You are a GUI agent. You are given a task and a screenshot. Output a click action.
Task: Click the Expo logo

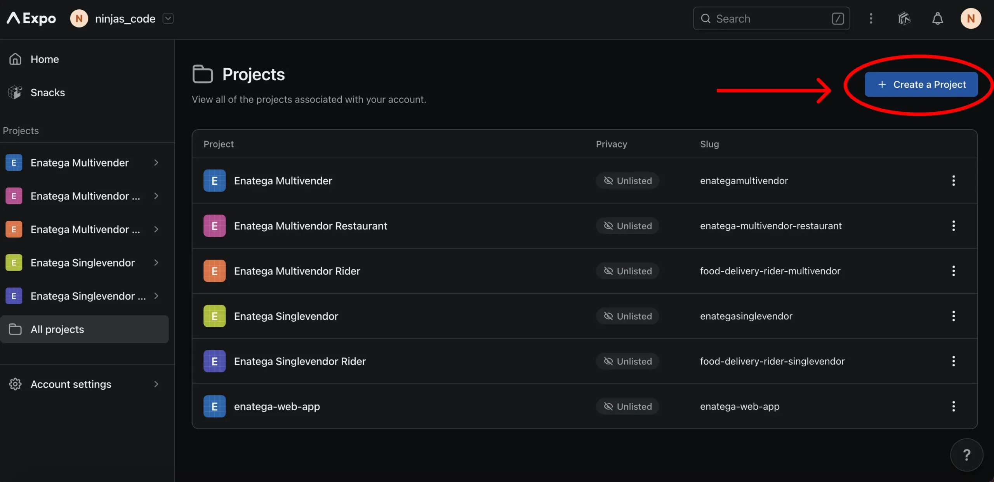(31, 18)
